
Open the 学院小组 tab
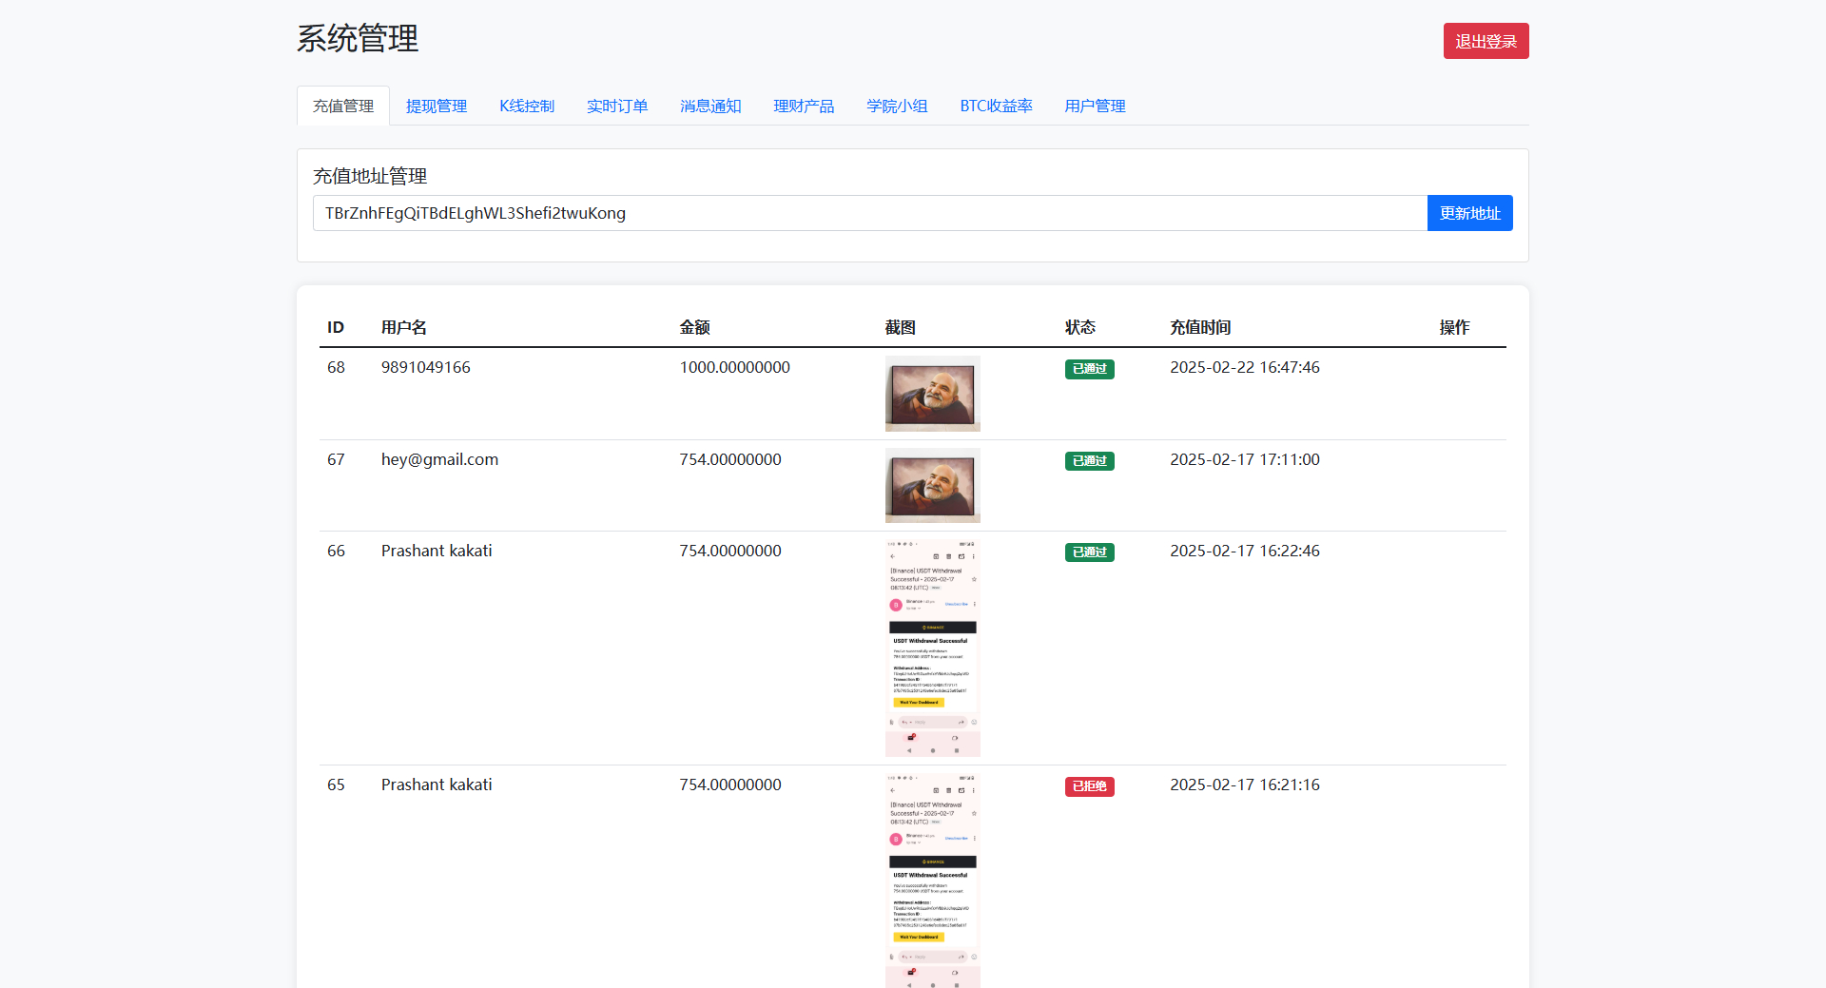click(x=896, y=106)
